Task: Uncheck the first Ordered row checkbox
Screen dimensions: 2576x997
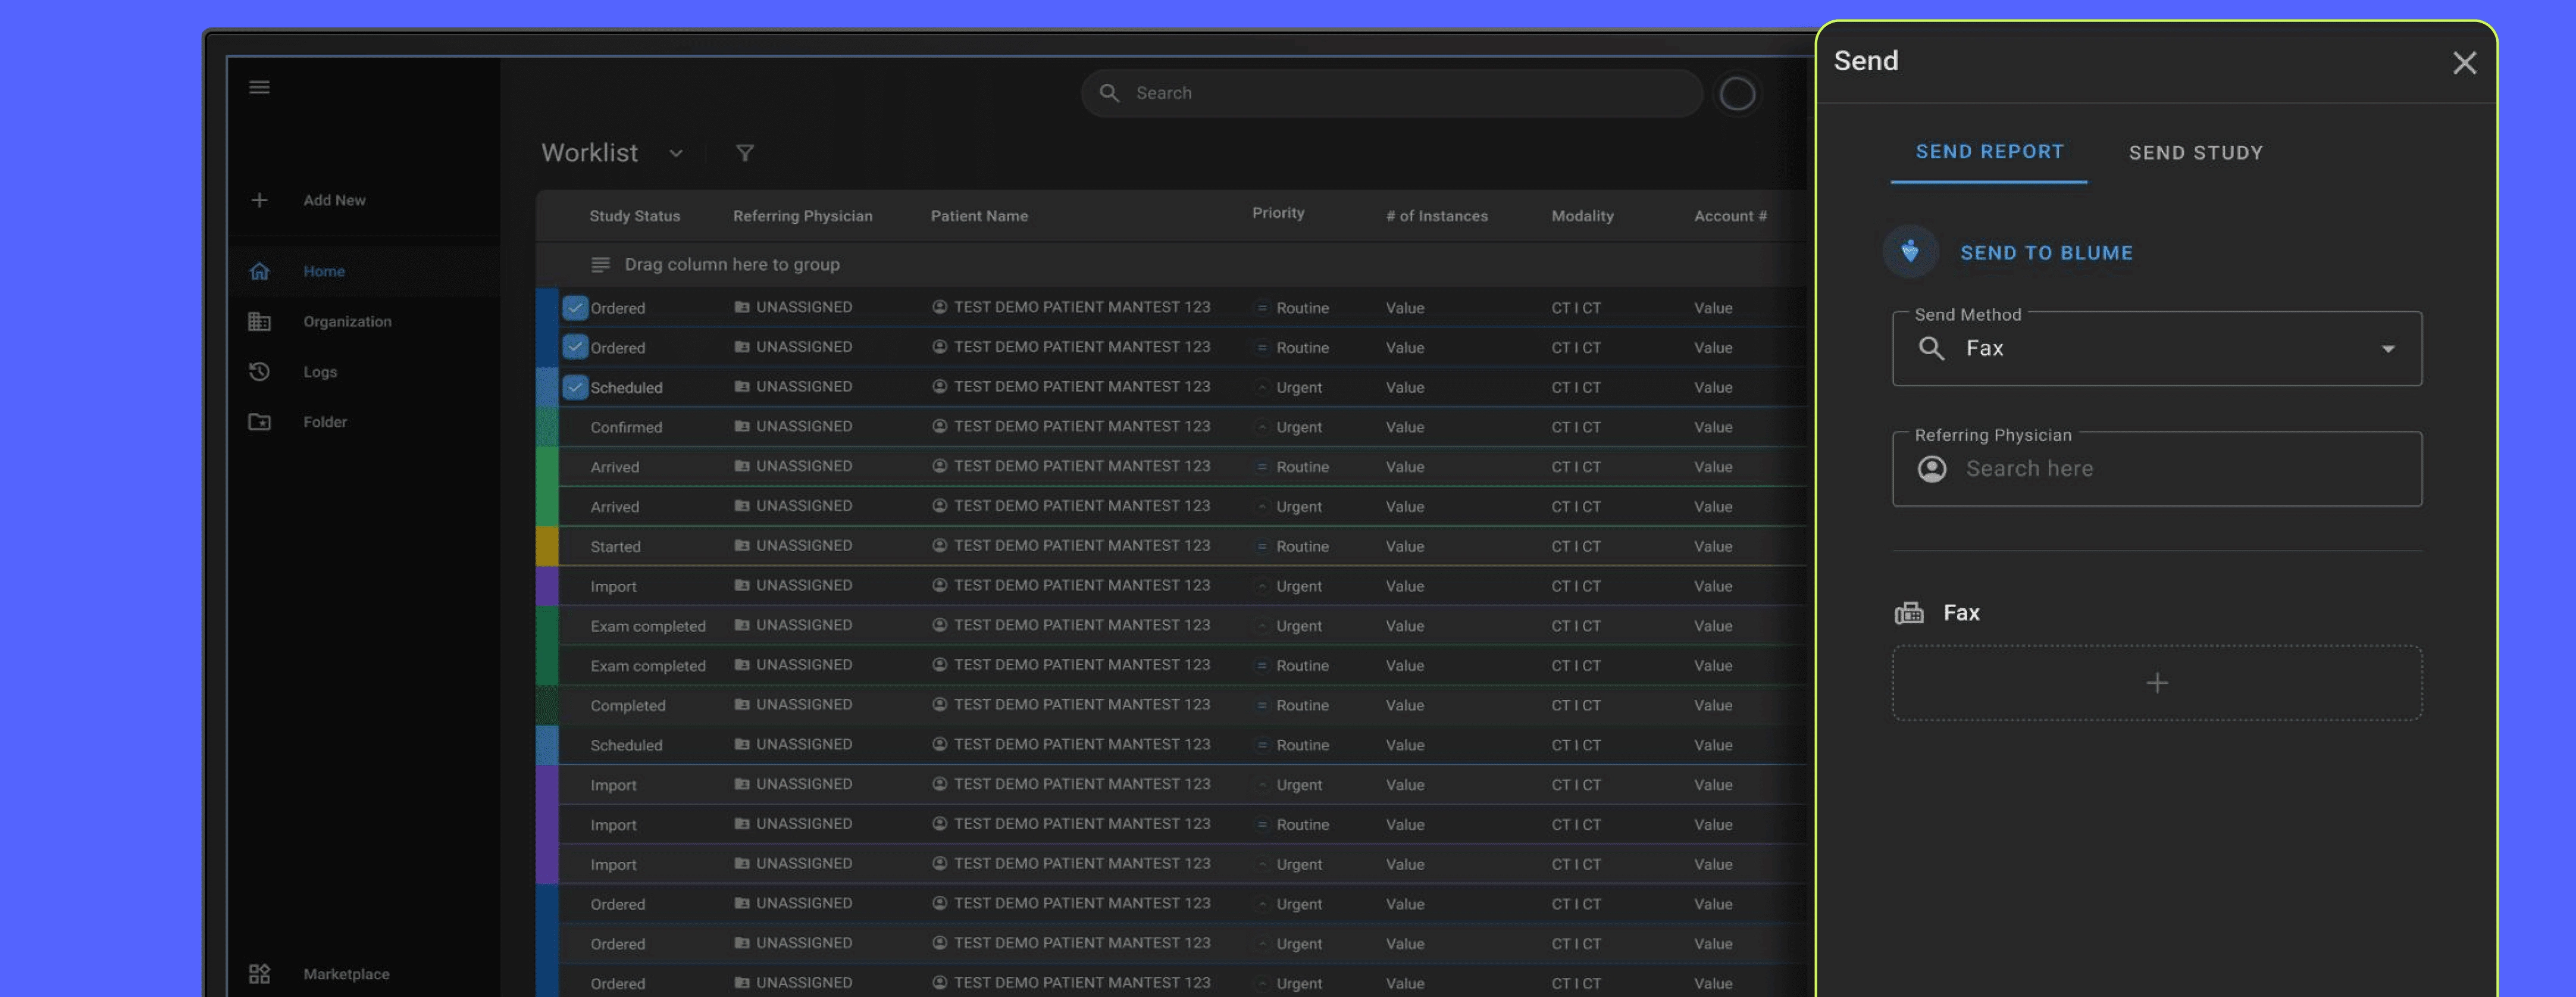Action: point(575,308)
